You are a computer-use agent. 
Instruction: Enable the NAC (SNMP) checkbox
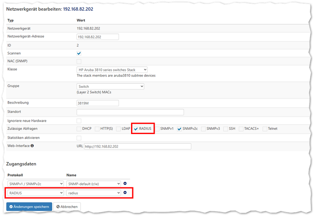click(x=79, y=62)
